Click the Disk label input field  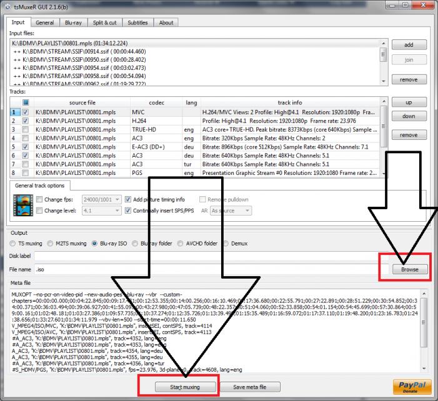pos(212,256)
